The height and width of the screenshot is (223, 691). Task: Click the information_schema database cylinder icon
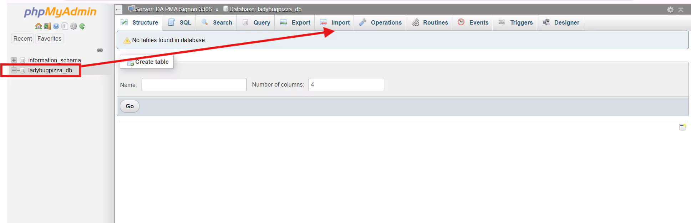coord(22,60)
